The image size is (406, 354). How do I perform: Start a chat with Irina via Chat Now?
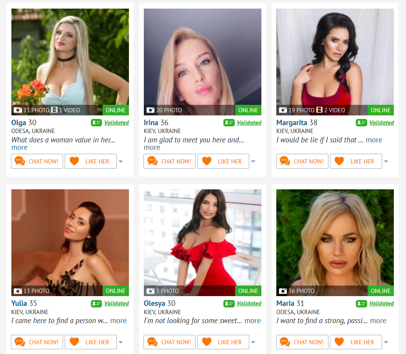coord(169,161)
